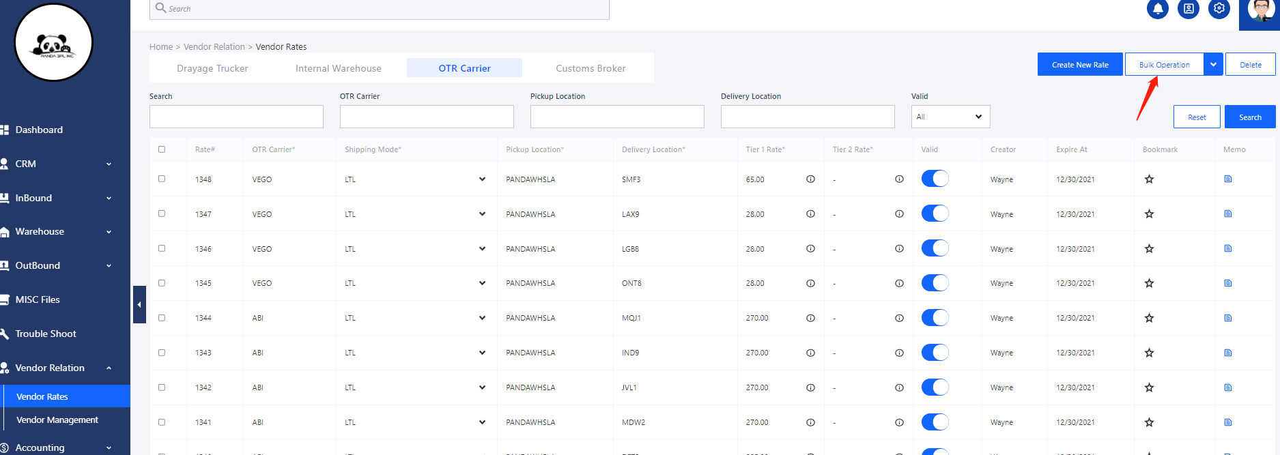
Task: Turn off Valid switch for rate 1341
Action: (x=935, y=422)
